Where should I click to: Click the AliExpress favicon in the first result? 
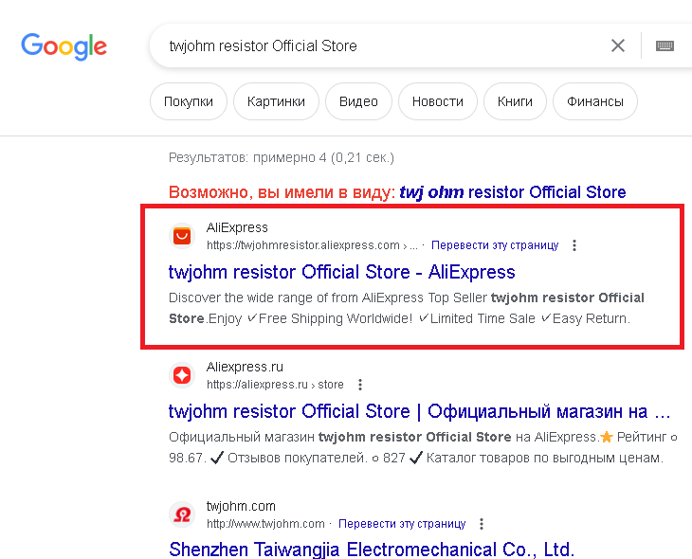click(x=182, y=236)
